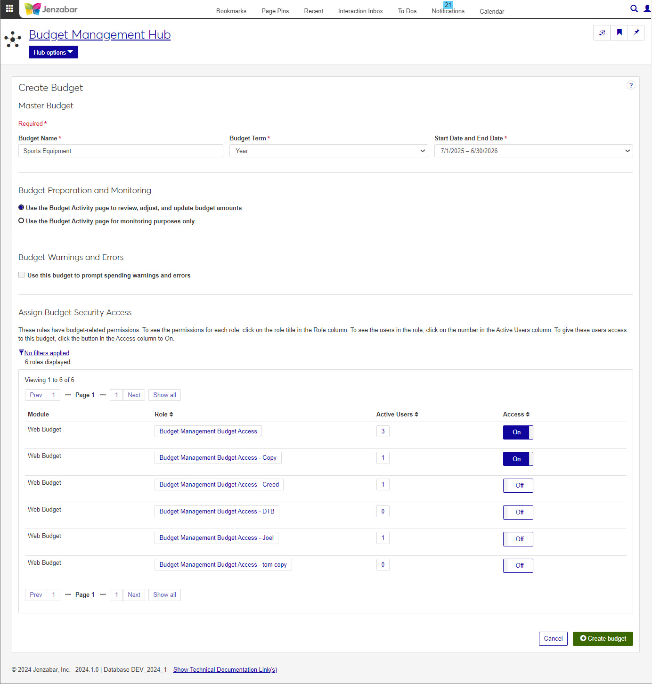652x684 pixels.
Task: Click the Jenzabar logo
Action: [51, 9]
